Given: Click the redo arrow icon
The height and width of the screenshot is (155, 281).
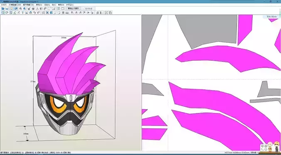Looking at the screenshot, I should coord(38,12).
